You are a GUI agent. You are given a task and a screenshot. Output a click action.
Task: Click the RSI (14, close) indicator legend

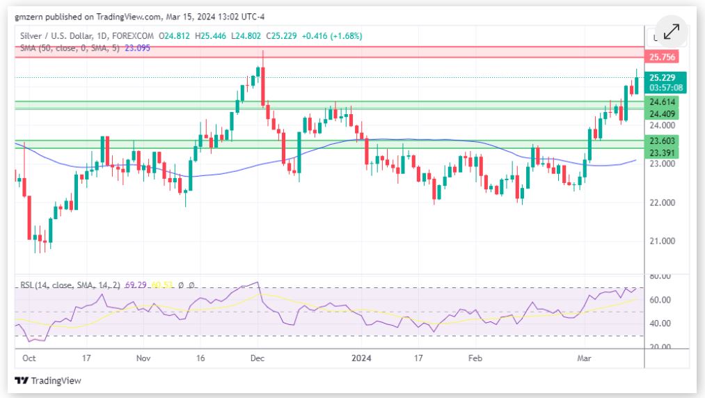point(68,285)
